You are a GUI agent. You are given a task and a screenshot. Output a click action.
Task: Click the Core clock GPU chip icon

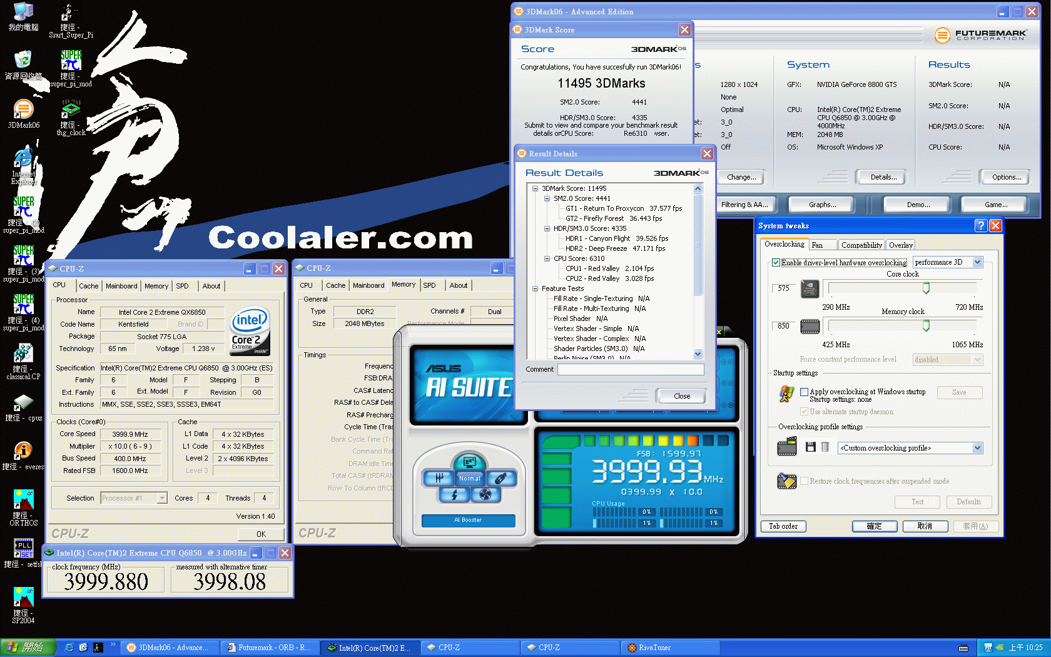810,288
